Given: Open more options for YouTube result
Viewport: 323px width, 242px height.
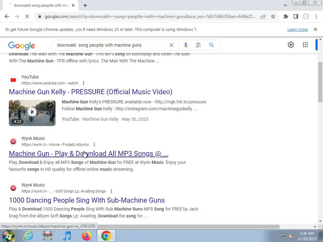Looking at the screenshot, I should 83,83.
